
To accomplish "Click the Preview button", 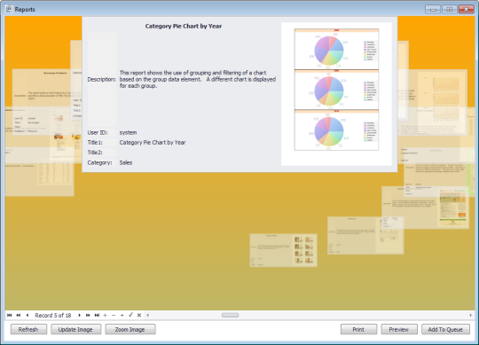I will [399, 329].
